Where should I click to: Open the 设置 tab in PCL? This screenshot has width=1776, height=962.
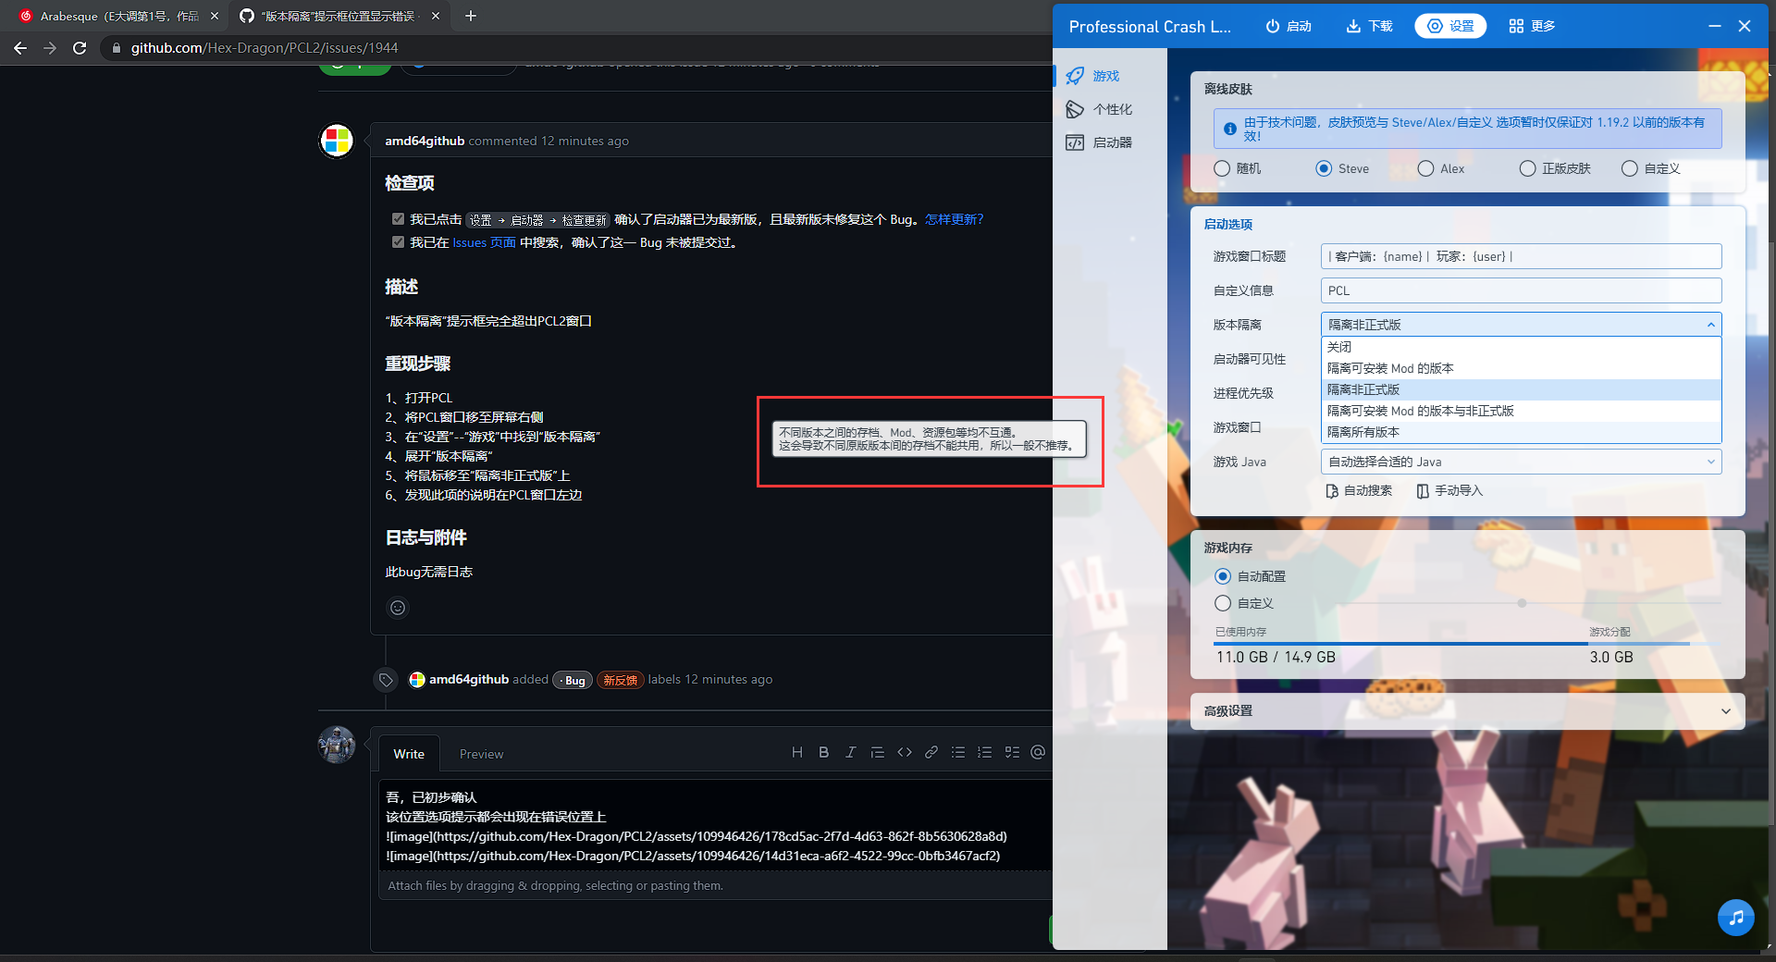point(1450,26)
